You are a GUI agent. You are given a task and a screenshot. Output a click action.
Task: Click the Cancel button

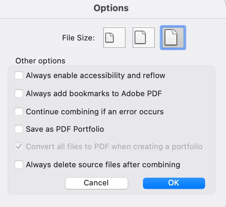(96, 183)
